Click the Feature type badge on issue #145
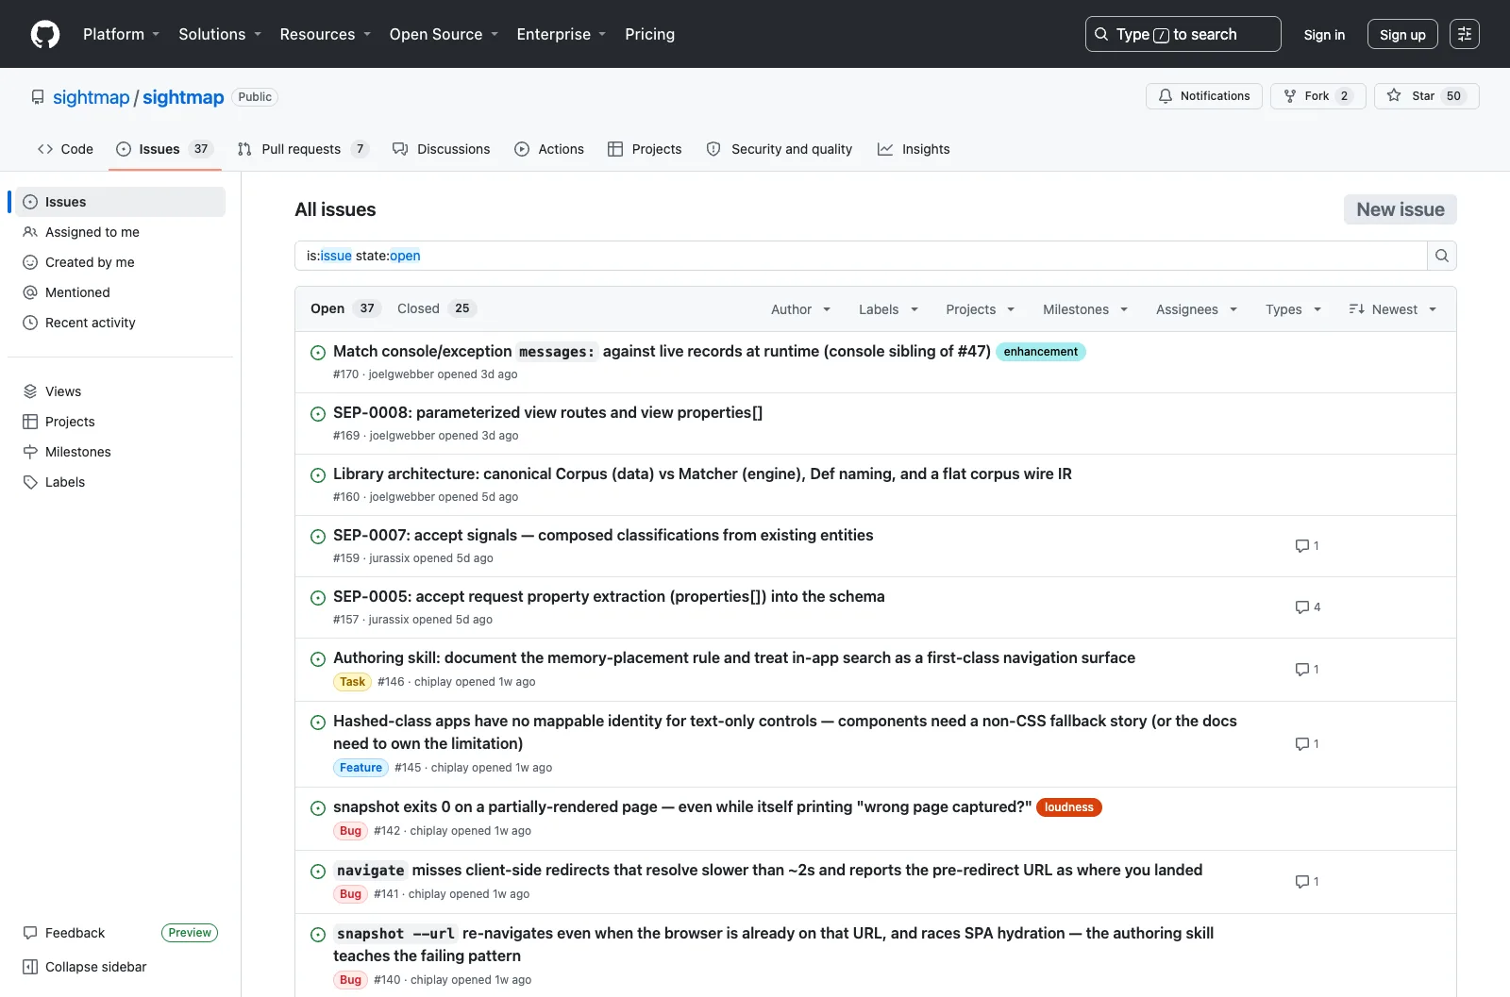1510x997 pixels. tap(361, 768)
